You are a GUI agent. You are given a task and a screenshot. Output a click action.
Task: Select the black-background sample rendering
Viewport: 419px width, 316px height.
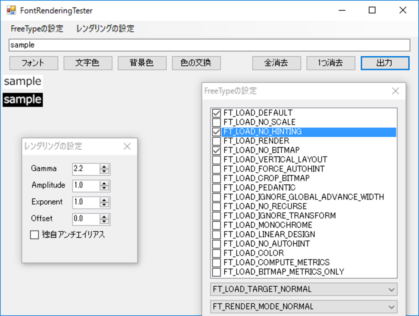23,100
